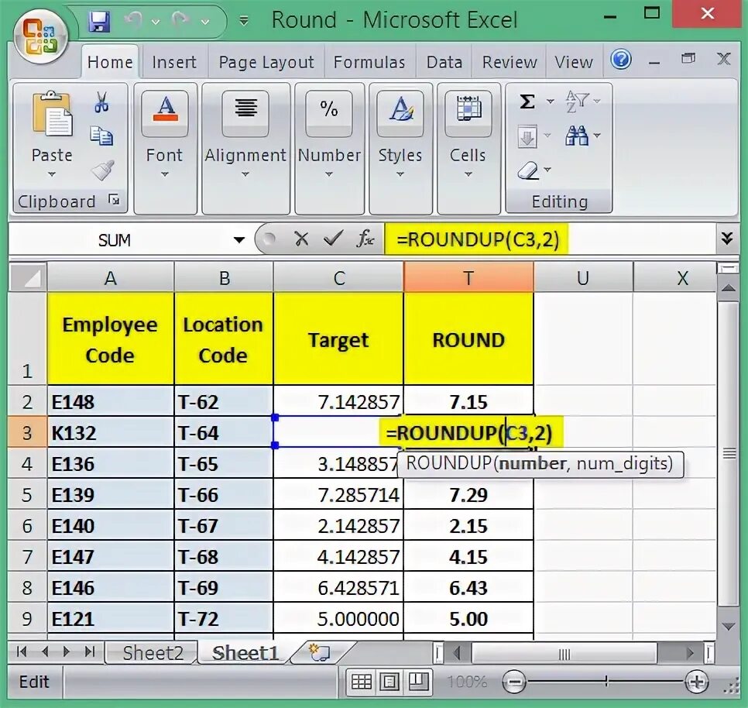Open the View tab

pos(574,62)
